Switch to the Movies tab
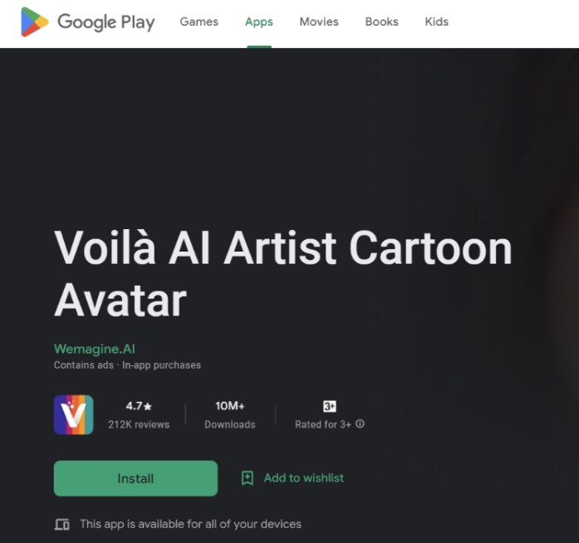579x543 pixels. (x=319, y=22)
